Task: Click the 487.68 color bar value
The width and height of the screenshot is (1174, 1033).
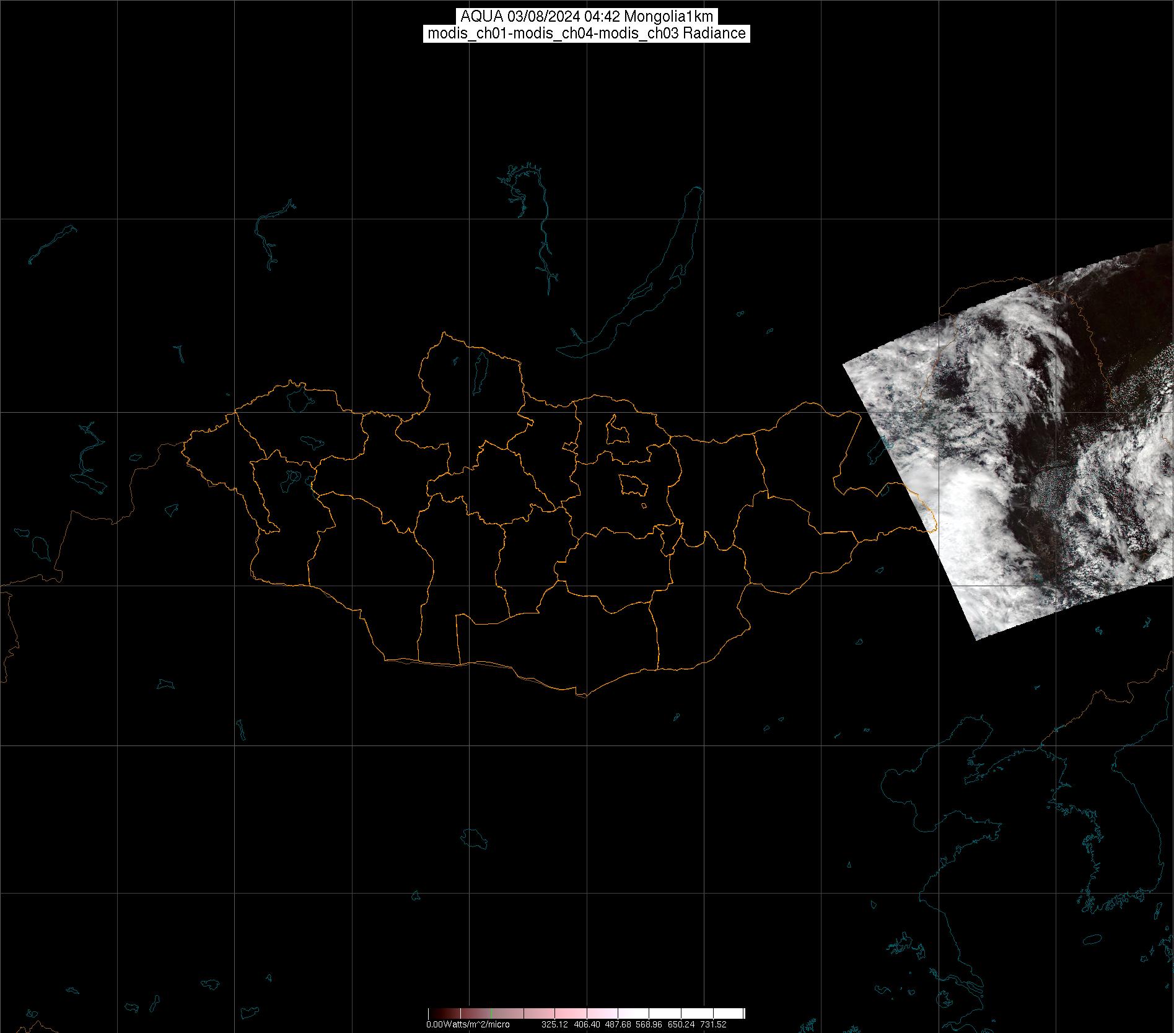Action: (x=618, y=1024)
